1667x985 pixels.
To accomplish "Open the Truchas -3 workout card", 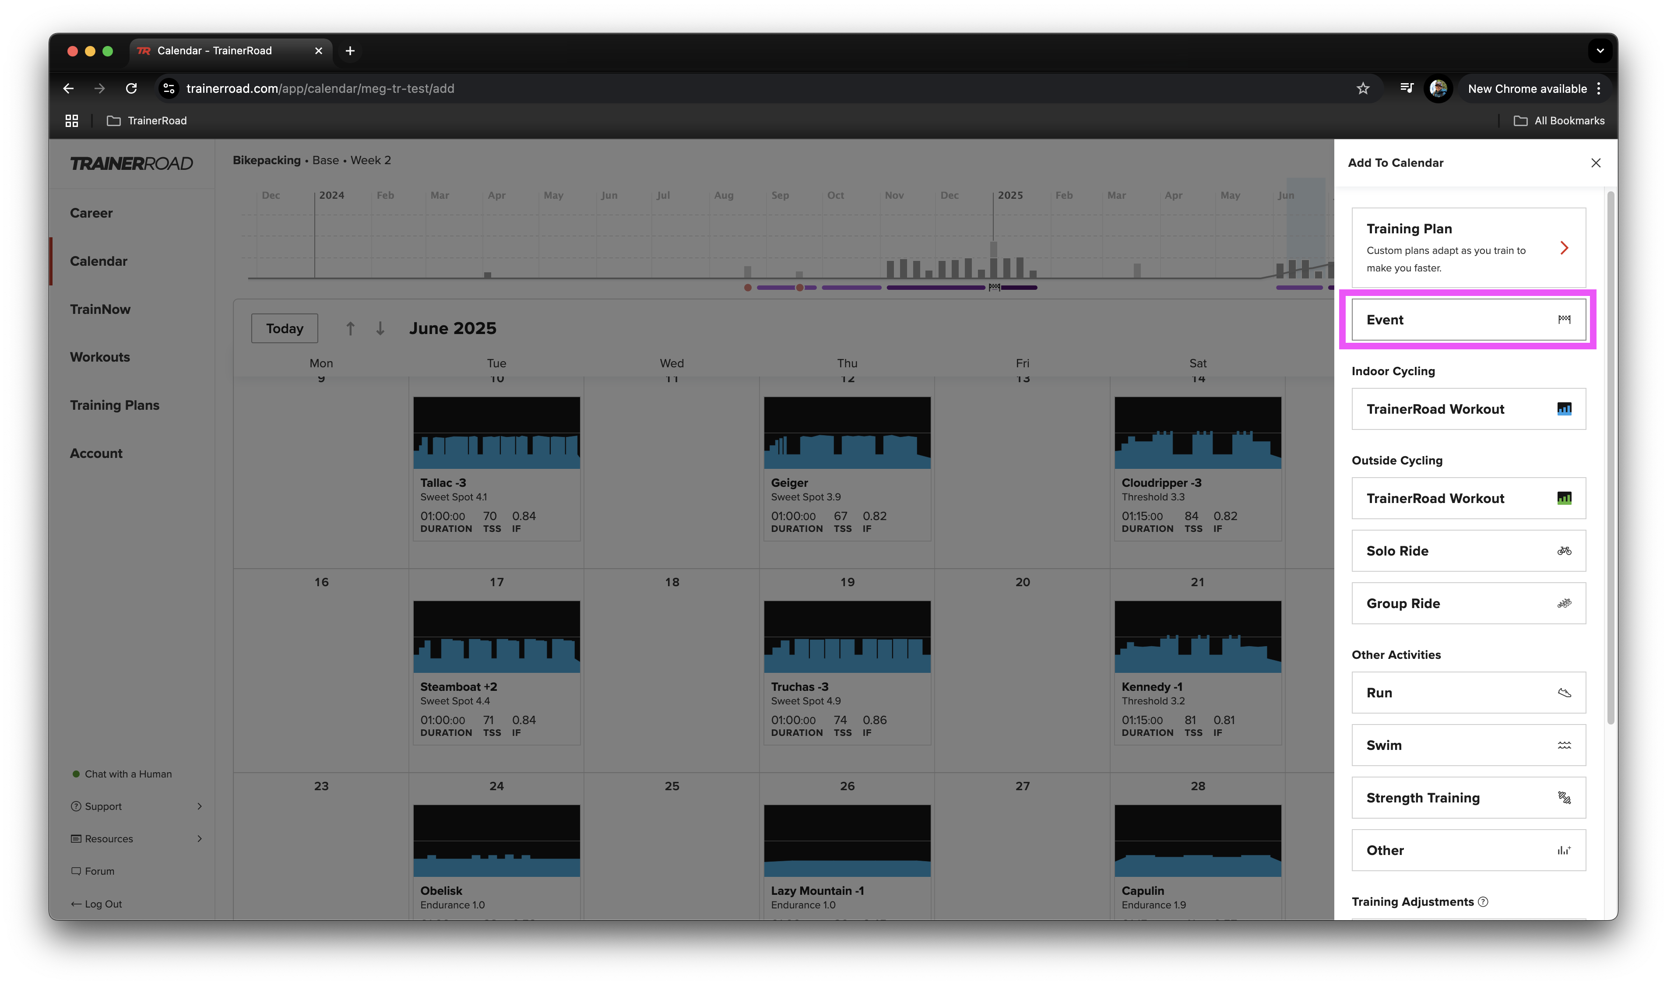I will (x=847, y=672).
